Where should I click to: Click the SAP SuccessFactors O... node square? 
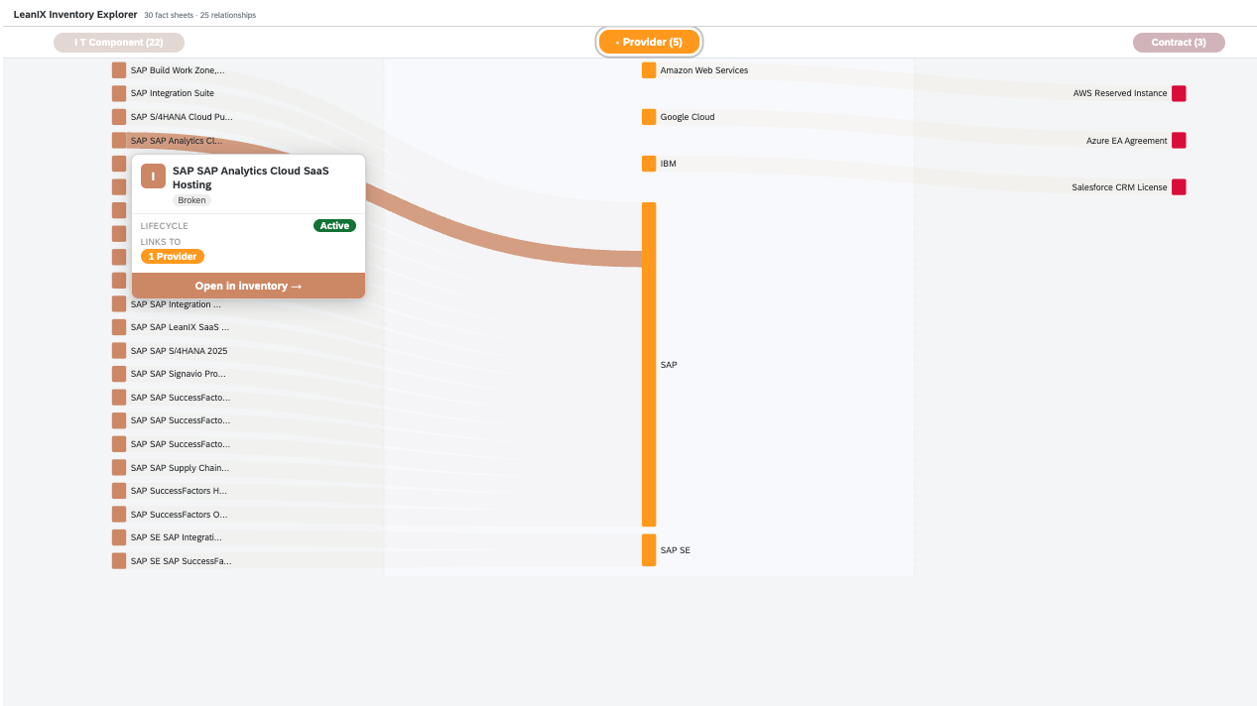tap(119, 515)
